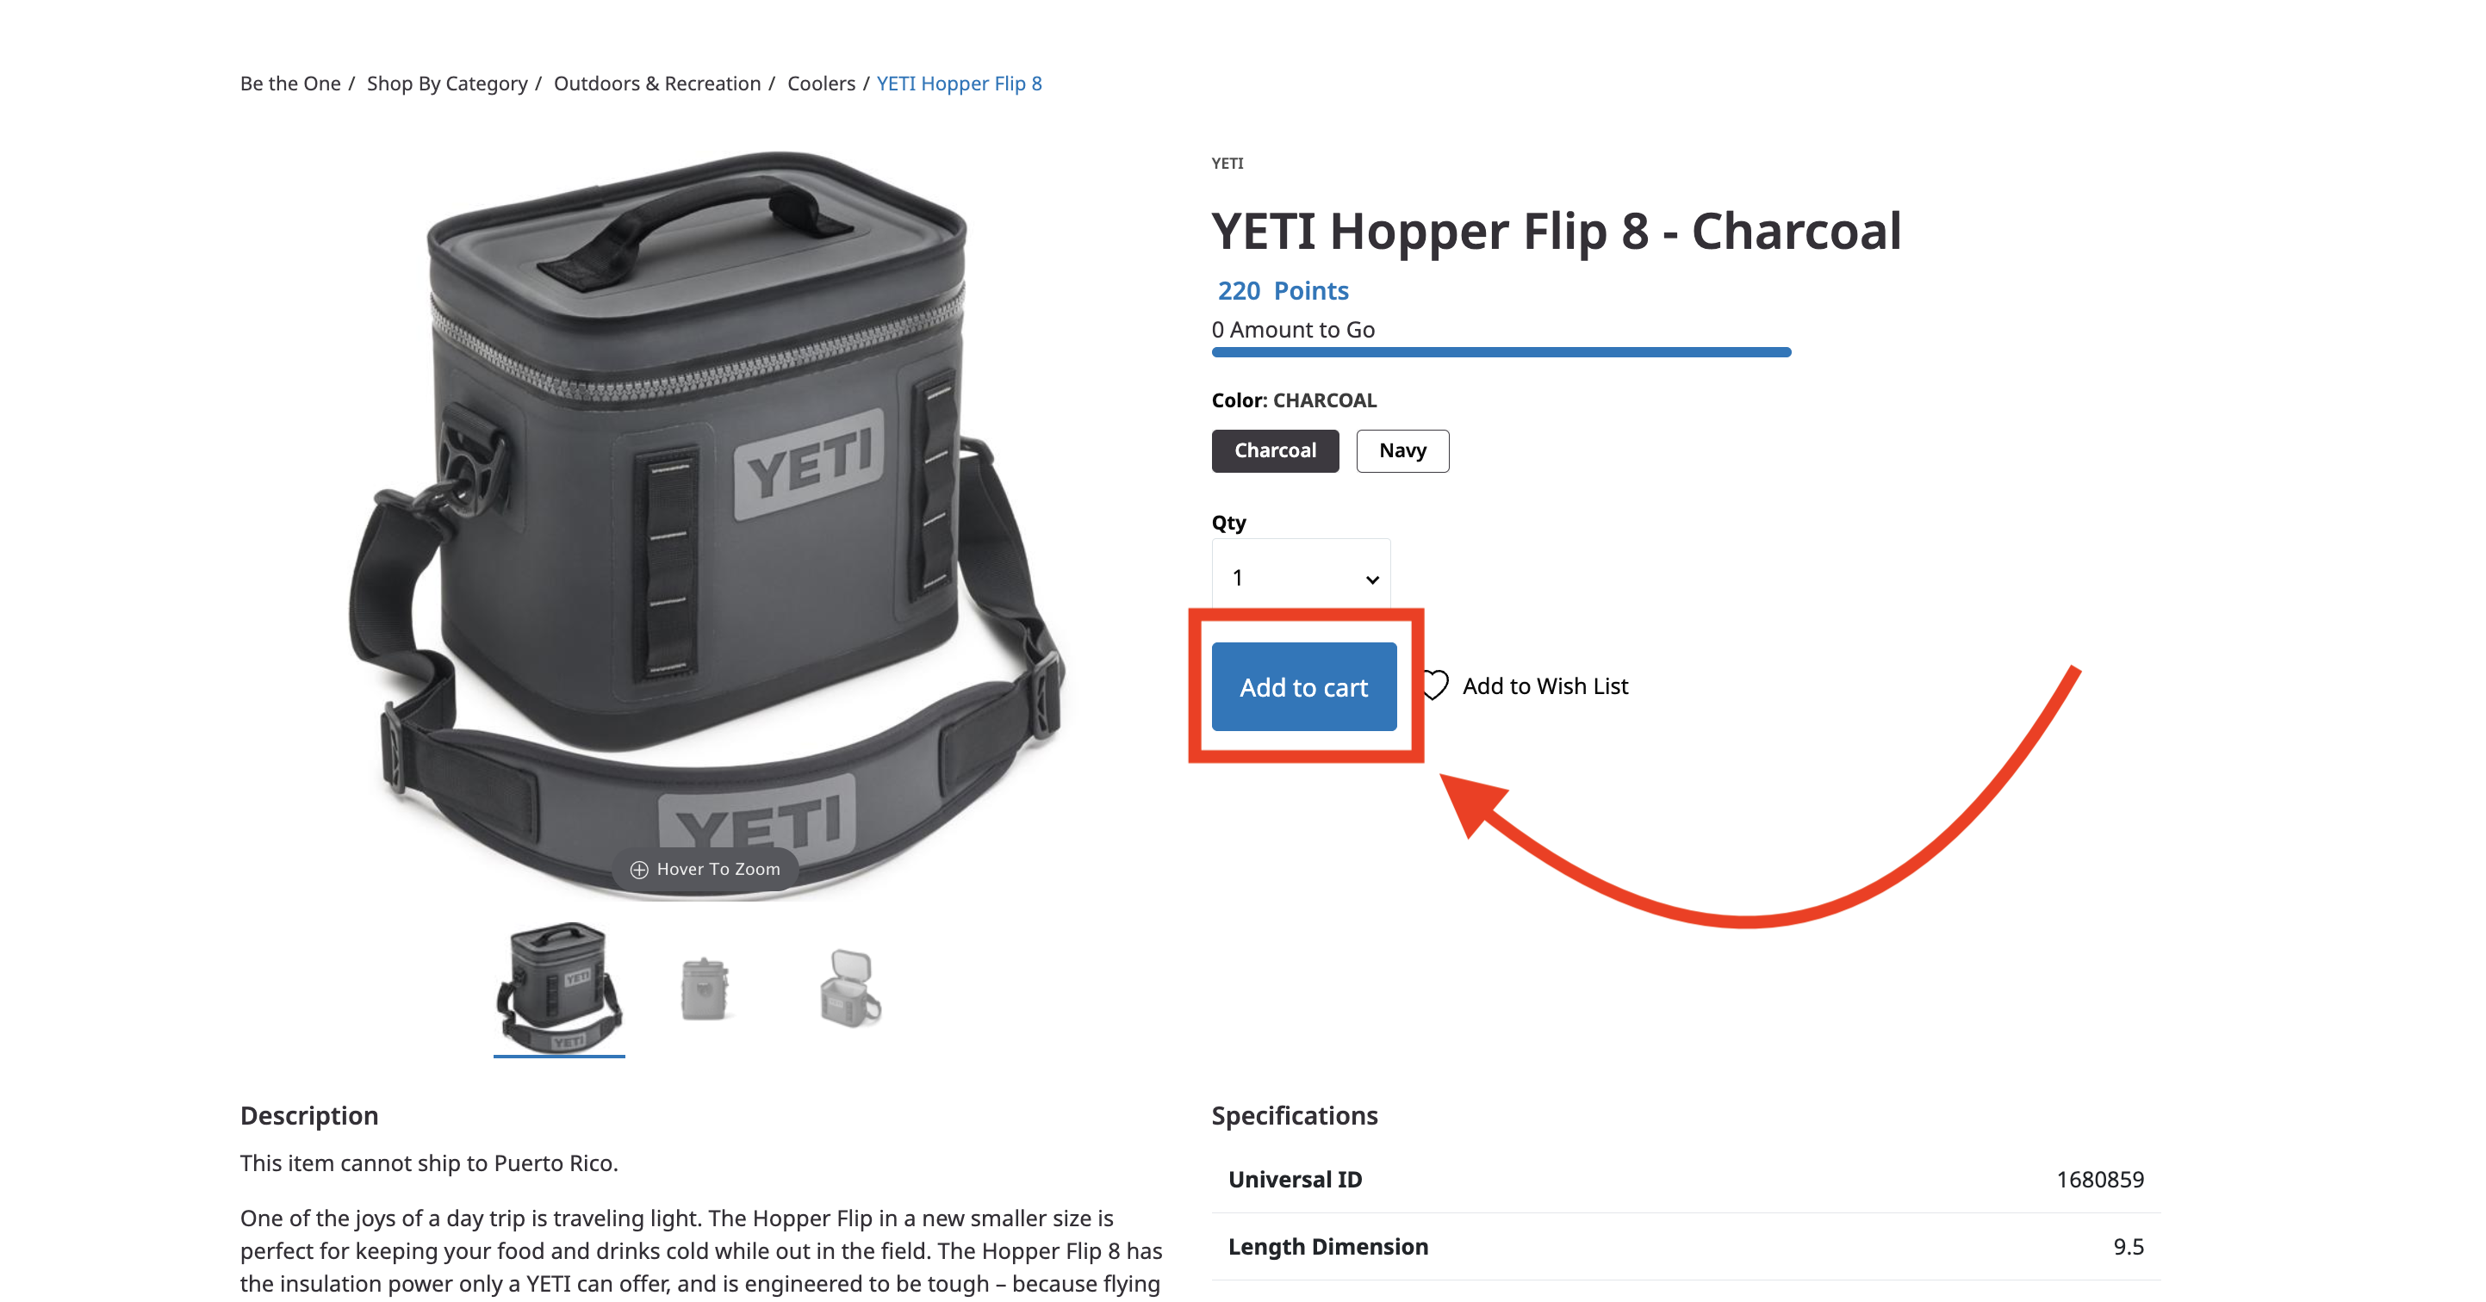The width and height of the screenshot is (2486, 1302).
Task: Open the Qty quantity selector
Action: (x=1301, y=578)
